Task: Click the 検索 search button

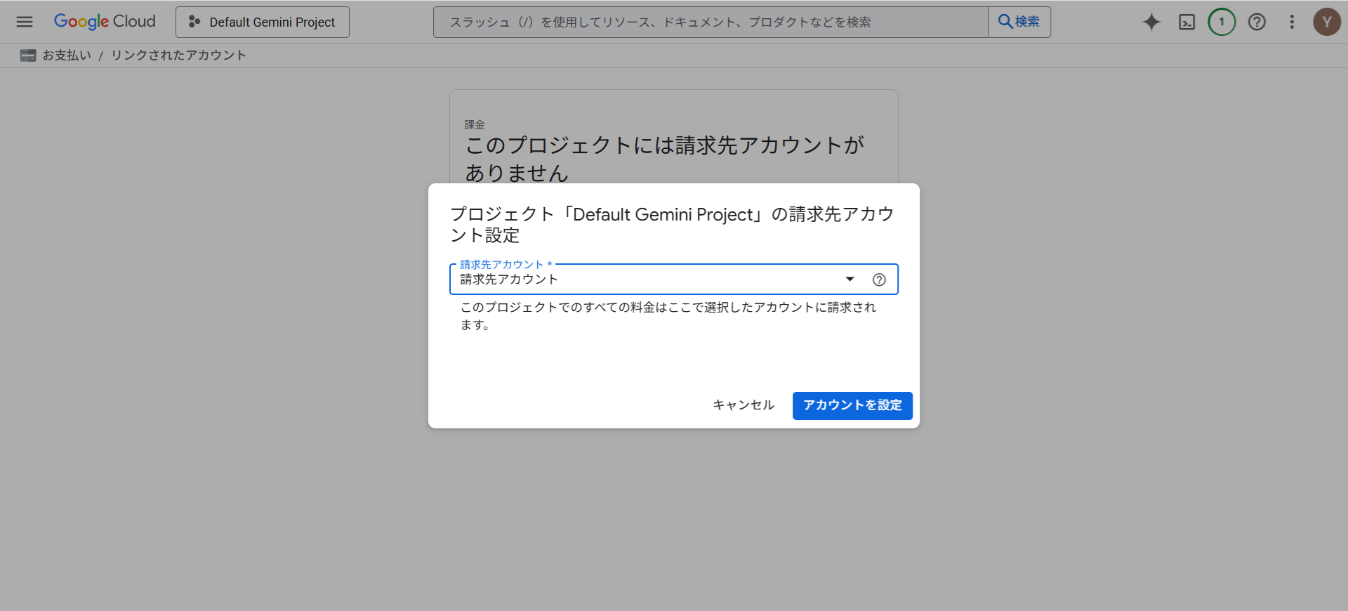Action: tap(1019, 22)
